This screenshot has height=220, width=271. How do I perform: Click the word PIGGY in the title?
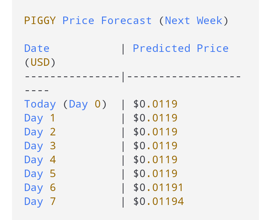[x=40, y=20]
